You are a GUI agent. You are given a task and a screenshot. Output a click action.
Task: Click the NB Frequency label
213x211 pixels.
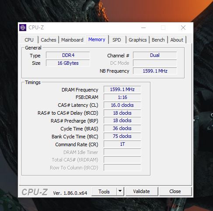115,71
